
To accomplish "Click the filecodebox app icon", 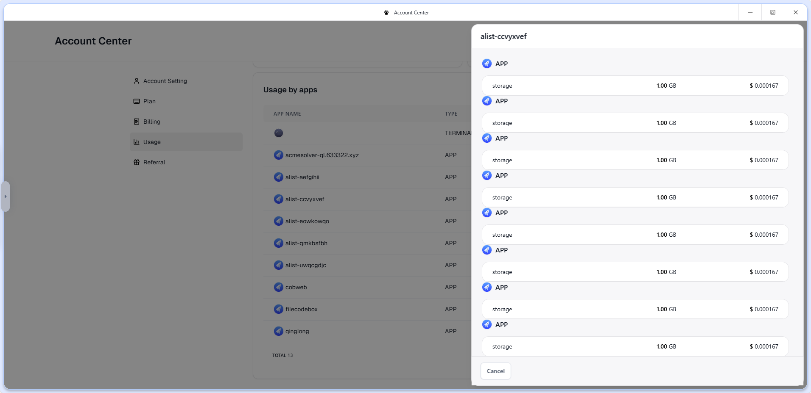I will [x=278, y=309].
